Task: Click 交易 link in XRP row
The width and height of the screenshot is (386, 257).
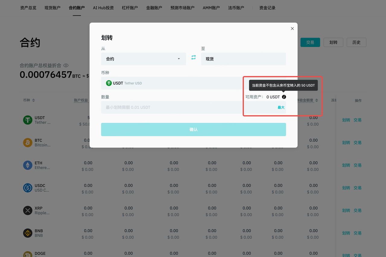Action: 358,210
